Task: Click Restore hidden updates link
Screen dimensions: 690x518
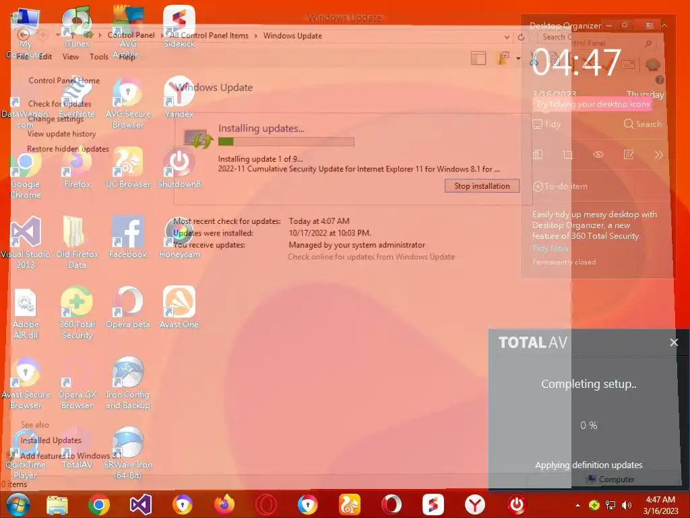Action: (x=68, y=149)
